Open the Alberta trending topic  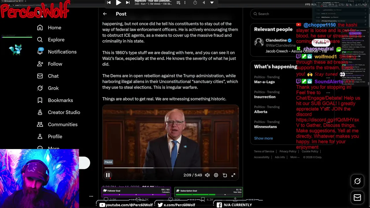[260, 112]
